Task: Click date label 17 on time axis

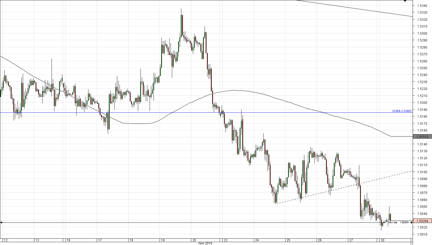Action: (99, 240)
